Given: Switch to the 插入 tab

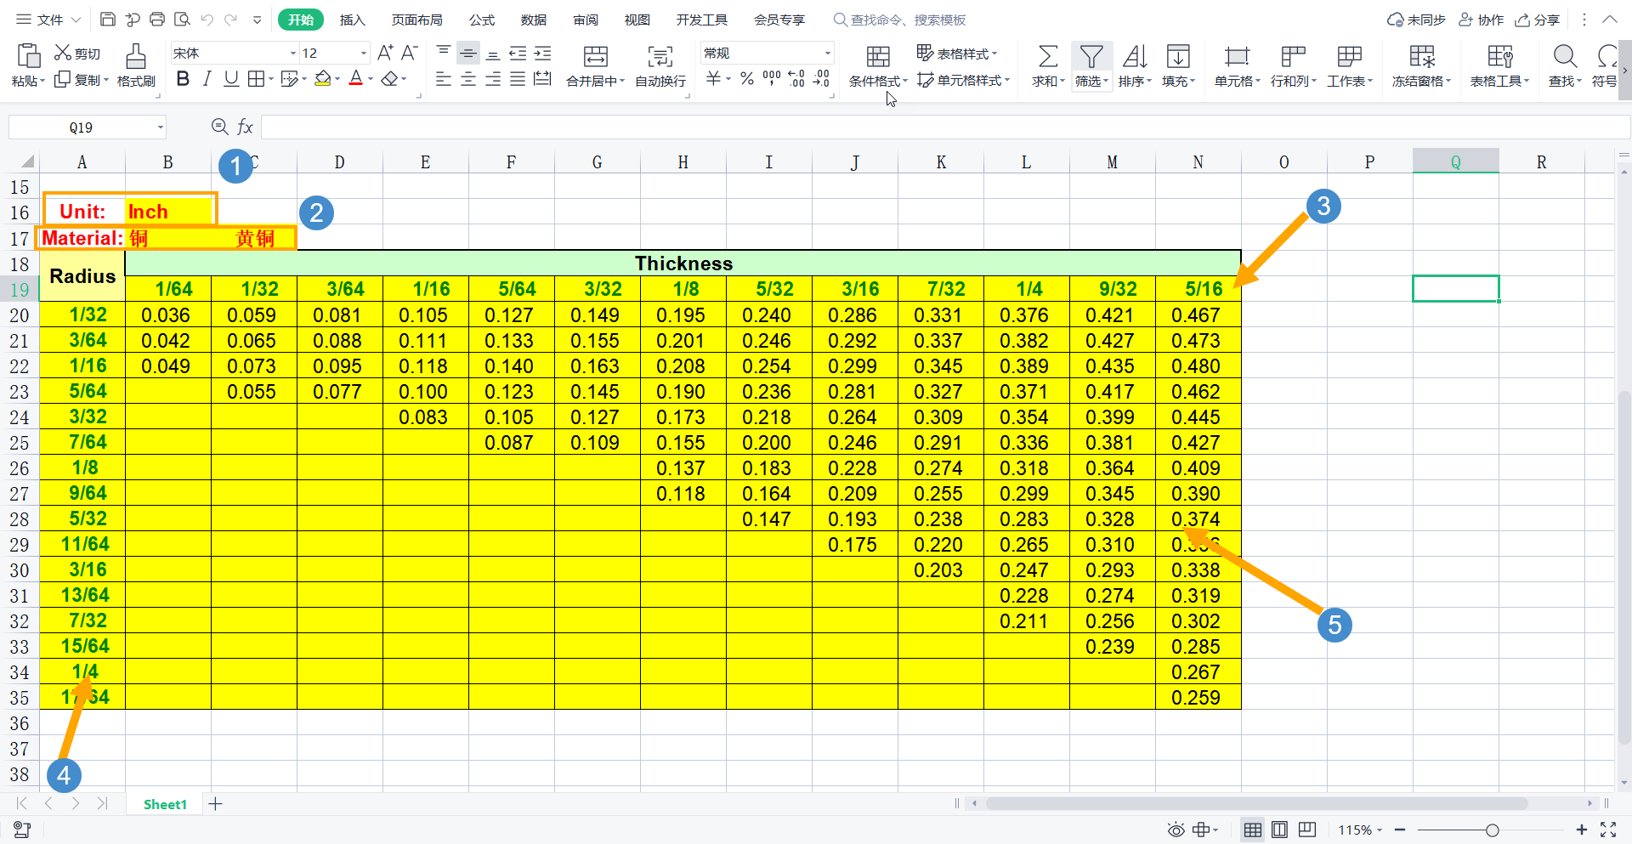Looking at the screenshot, I should pos(352,20).
